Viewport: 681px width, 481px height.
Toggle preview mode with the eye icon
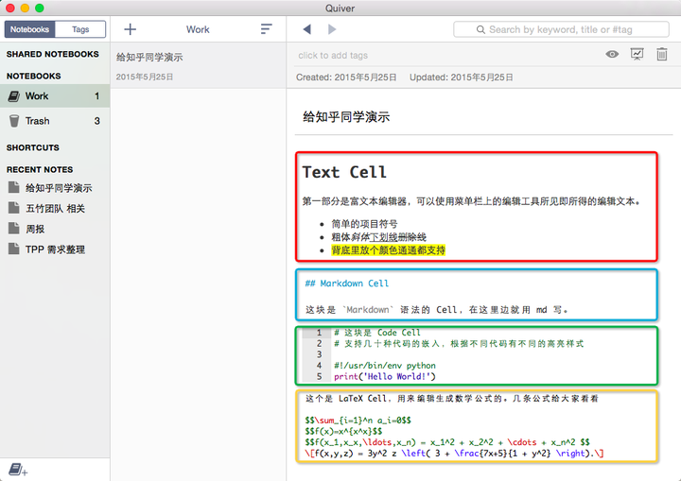point(612,54)
